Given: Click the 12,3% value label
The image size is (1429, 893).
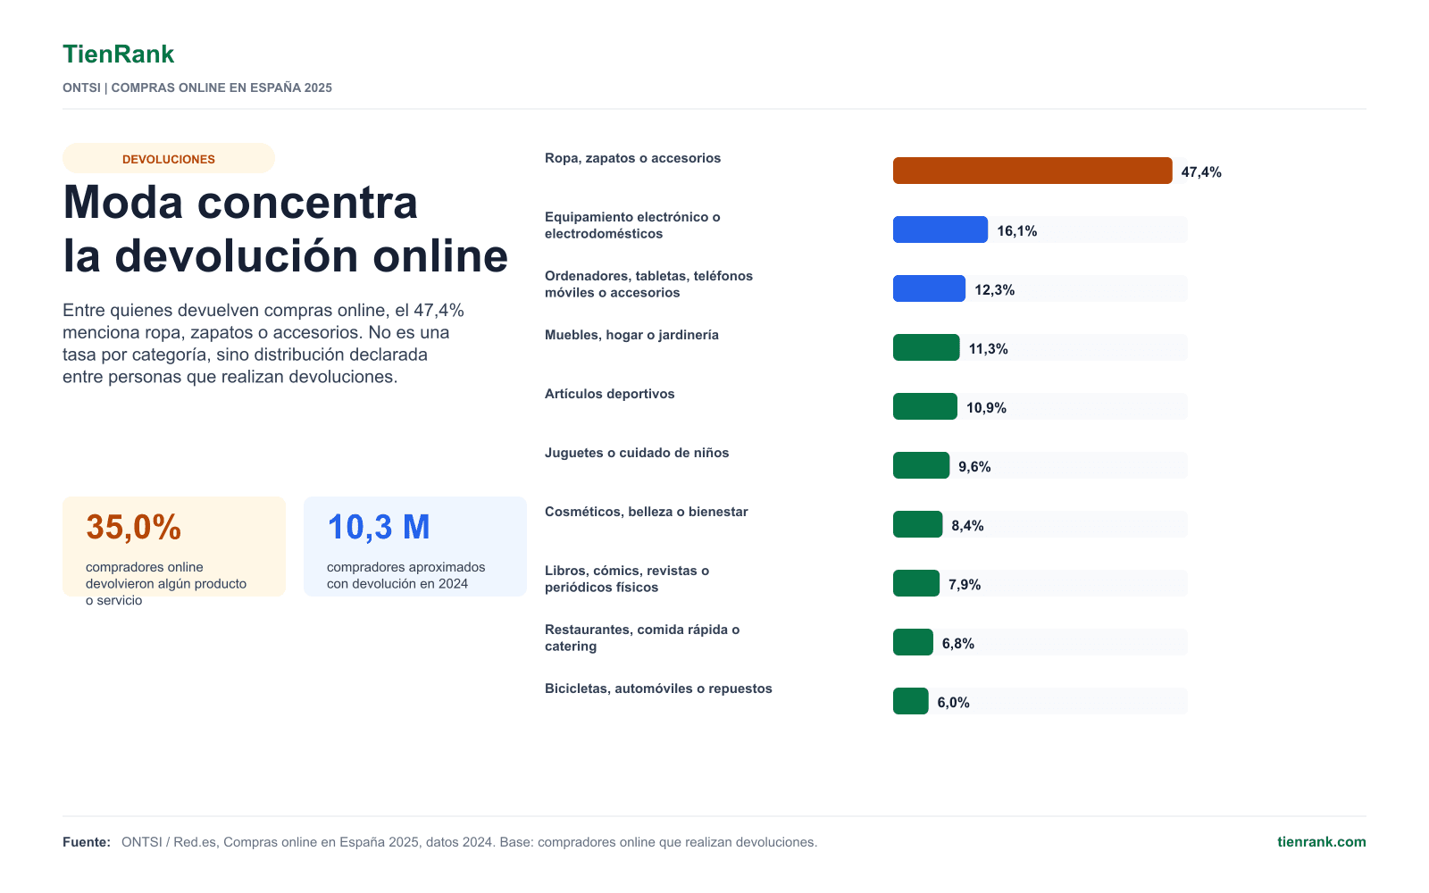Looking at the screenshot, I should (x=994, y=289).
